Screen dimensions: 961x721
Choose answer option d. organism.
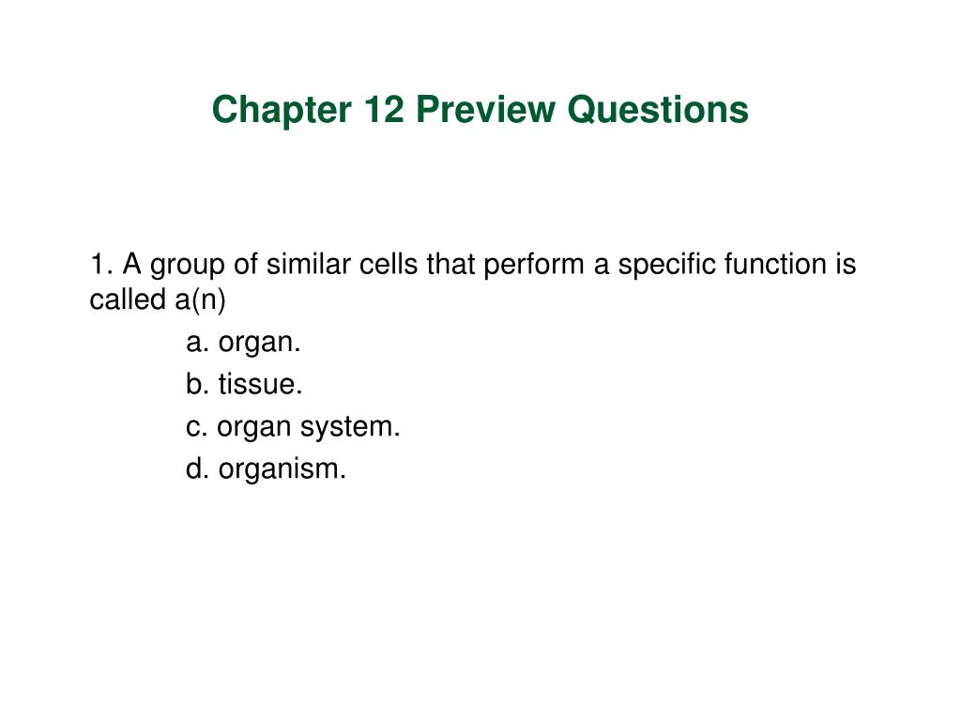pos(266,469)
